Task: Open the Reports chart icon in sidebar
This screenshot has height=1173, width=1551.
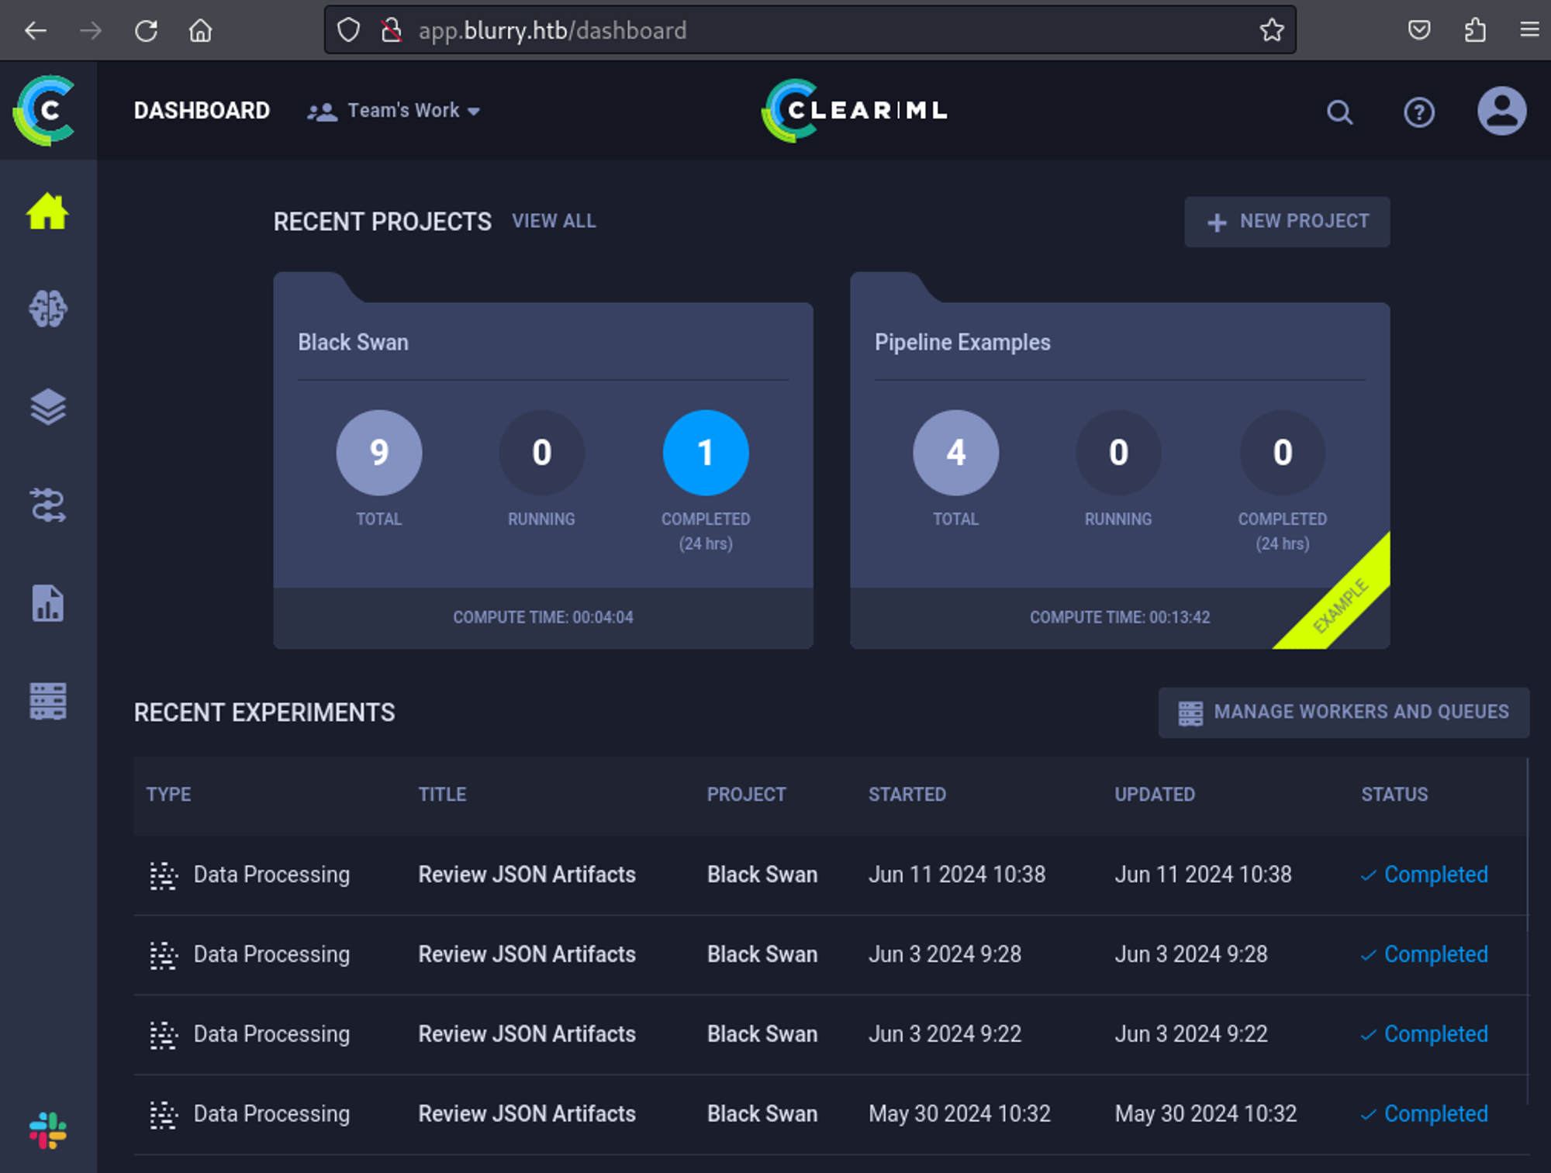Action: coord(48,603)
